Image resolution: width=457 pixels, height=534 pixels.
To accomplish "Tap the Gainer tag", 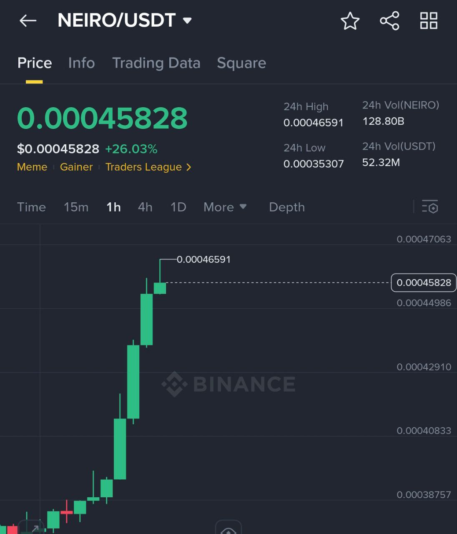I will pos(76,167).
